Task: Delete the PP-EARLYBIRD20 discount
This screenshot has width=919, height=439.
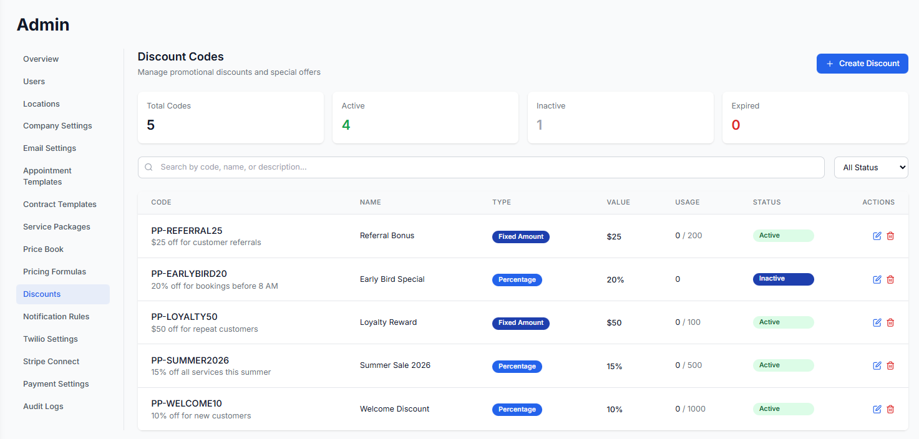Action: 890,279
